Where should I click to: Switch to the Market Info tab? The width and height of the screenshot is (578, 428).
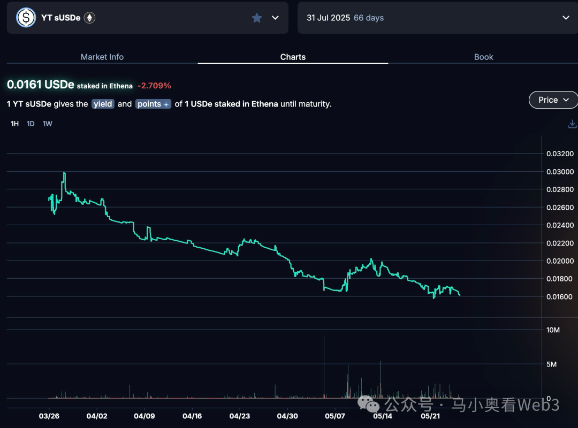(102, 57)
